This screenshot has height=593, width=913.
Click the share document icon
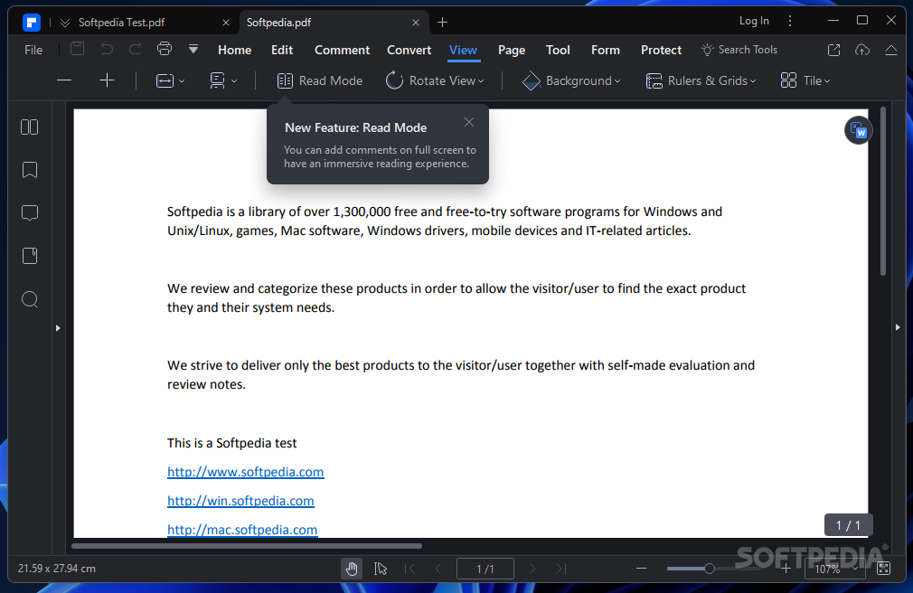[833, 50]
